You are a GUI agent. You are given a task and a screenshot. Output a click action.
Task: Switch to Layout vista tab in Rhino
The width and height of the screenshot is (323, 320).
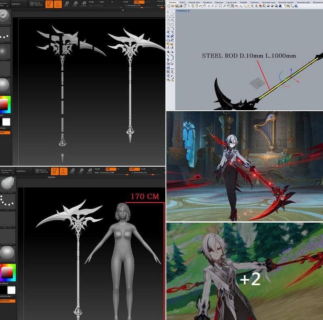[x=231, y=2]
